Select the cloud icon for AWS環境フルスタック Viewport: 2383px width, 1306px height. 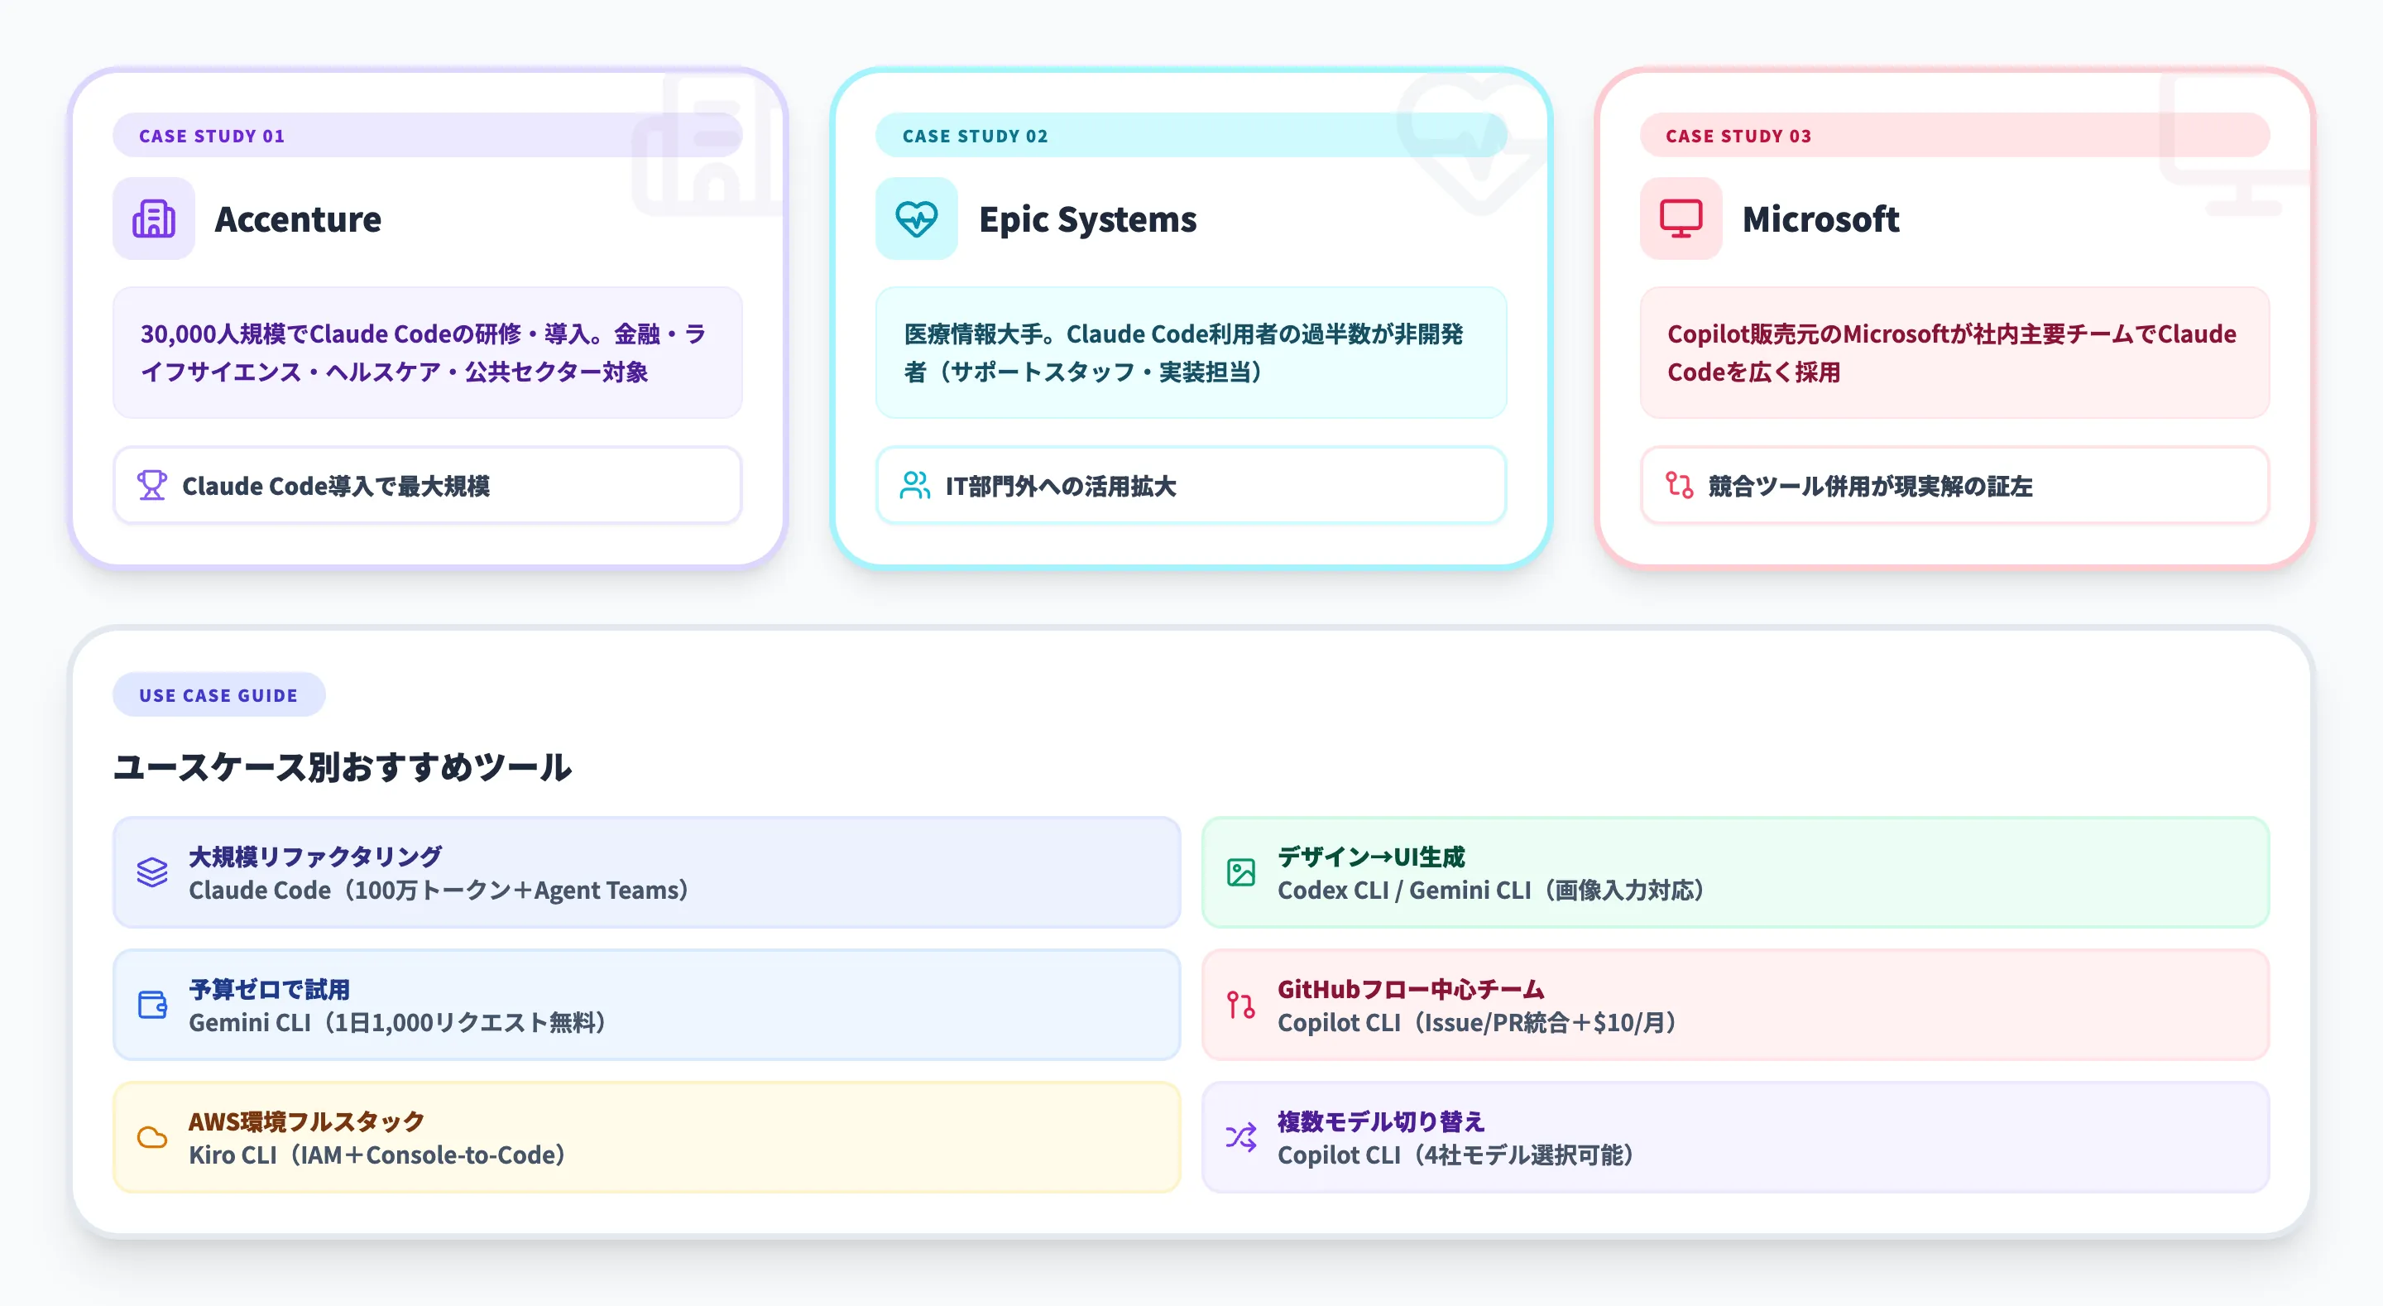pos(152,1136)
